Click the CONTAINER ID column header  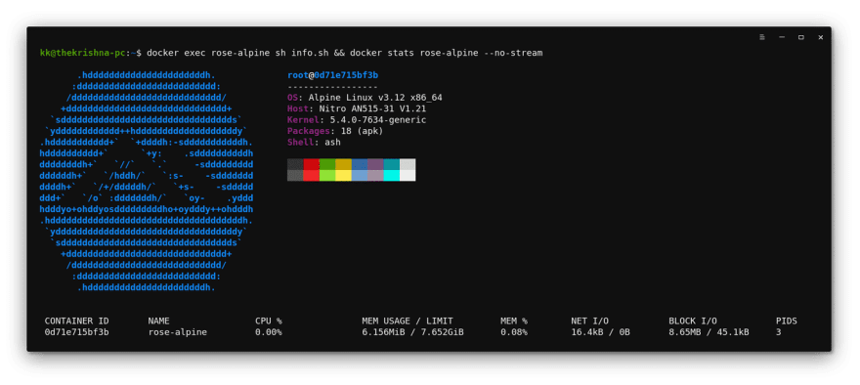[77, 321]
